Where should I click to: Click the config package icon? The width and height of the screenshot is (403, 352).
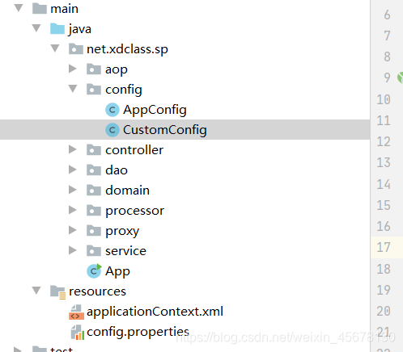click(x=94, y=89)
